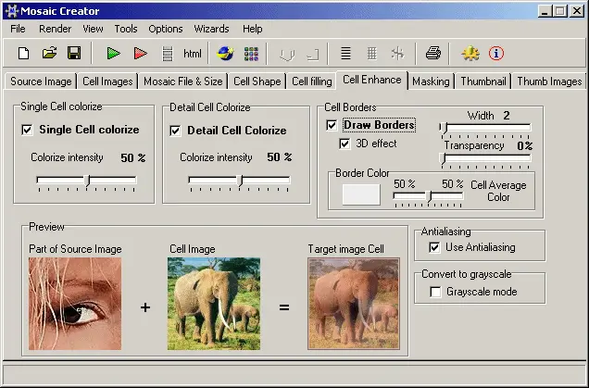
Task: Save using the floppy disk icon
Action: point(74,54)
